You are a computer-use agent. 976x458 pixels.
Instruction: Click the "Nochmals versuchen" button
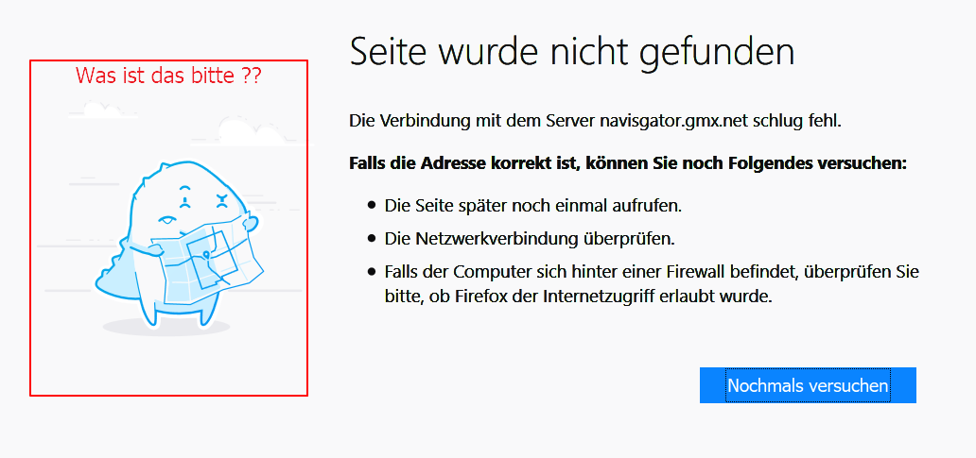[x=808, y=385]
